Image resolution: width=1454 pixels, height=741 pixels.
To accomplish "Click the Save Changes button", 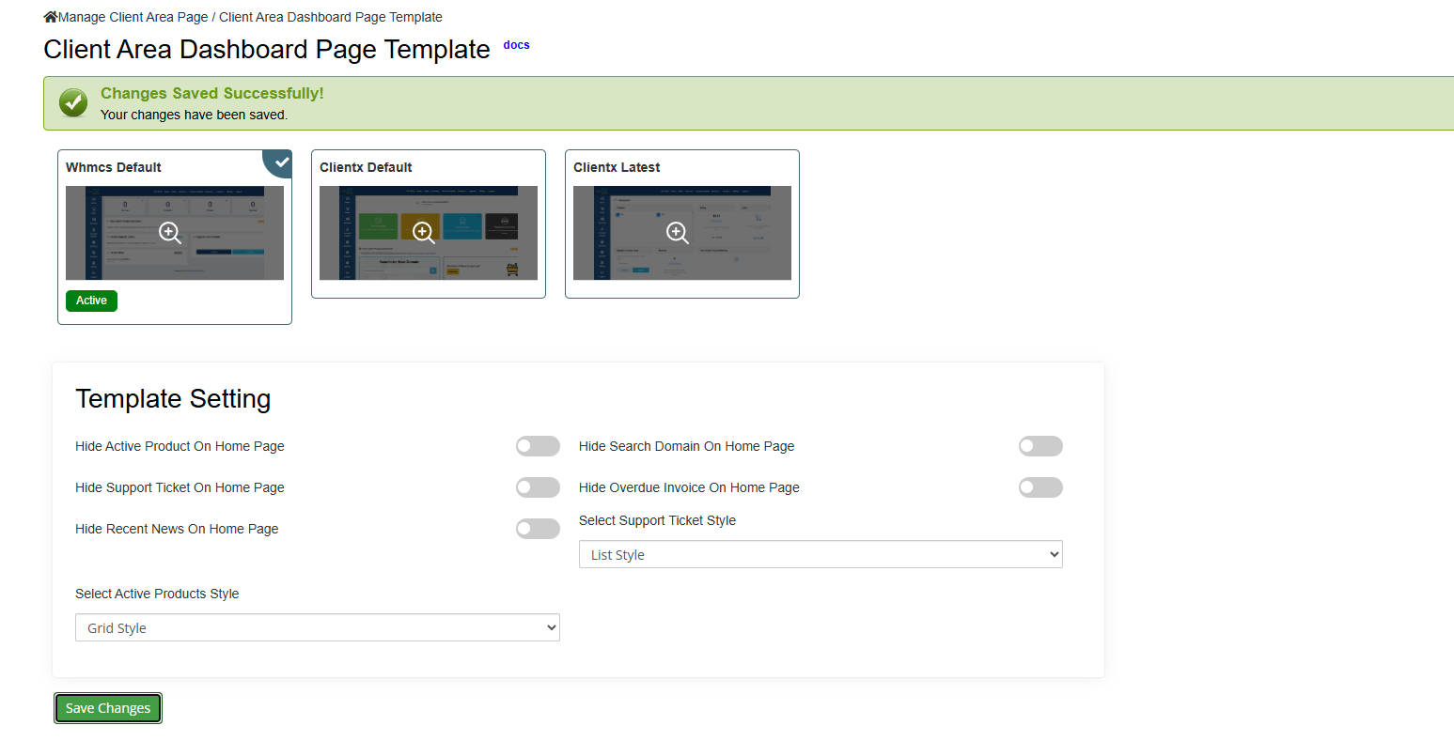I will 108,708.
